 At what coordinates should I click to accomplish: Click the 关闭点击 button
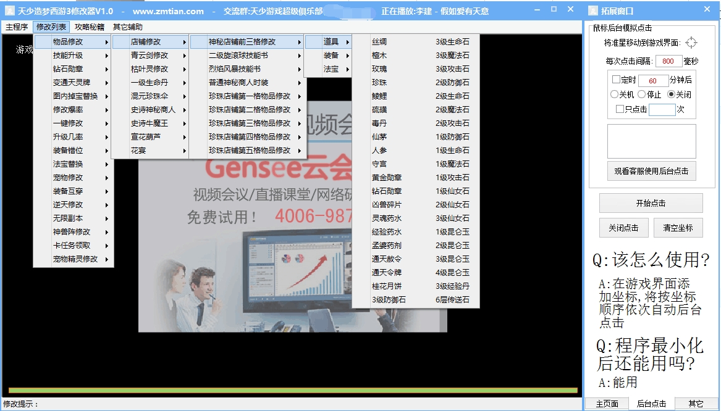pyautogui.click(x=623, y=228)
